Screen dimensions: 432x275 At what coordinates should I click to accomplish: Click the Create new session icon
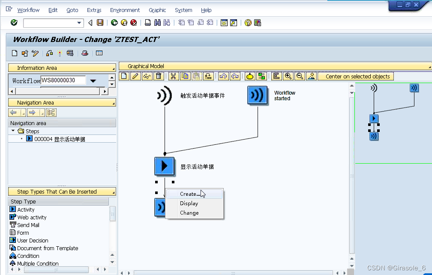coord(224,23)
